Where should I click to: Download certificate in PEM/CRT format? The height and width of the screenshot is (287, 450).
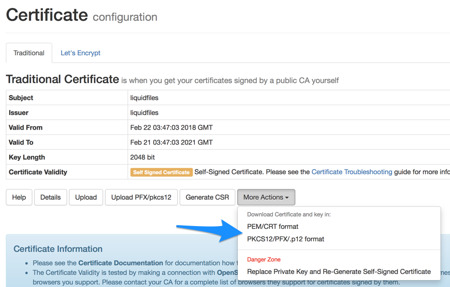[x=272, y=226]
